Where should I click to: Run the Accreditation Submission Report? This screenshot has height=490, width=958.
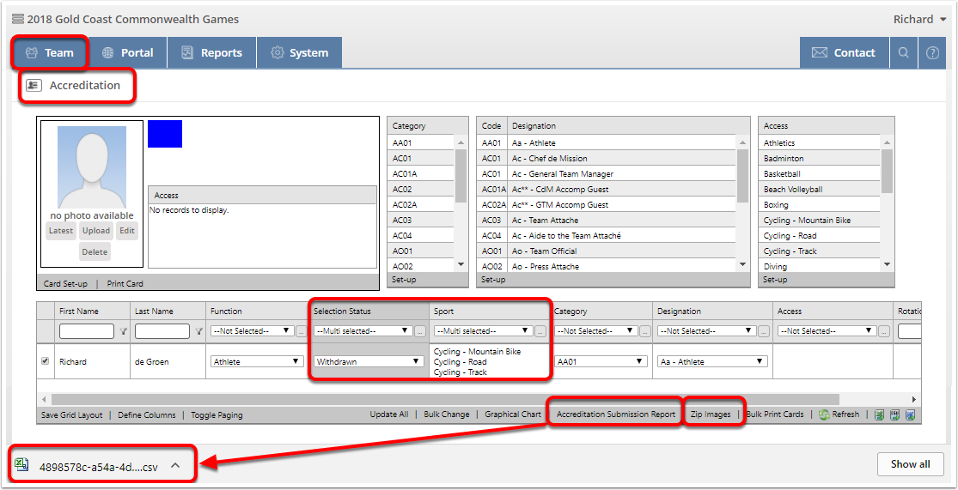pos(616,414)
